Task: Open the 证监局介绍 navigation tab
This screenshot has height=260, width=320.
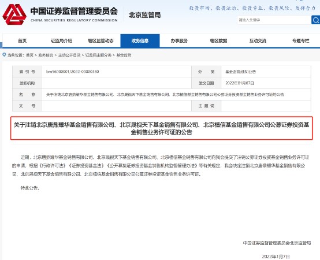Action: [61, 40]
